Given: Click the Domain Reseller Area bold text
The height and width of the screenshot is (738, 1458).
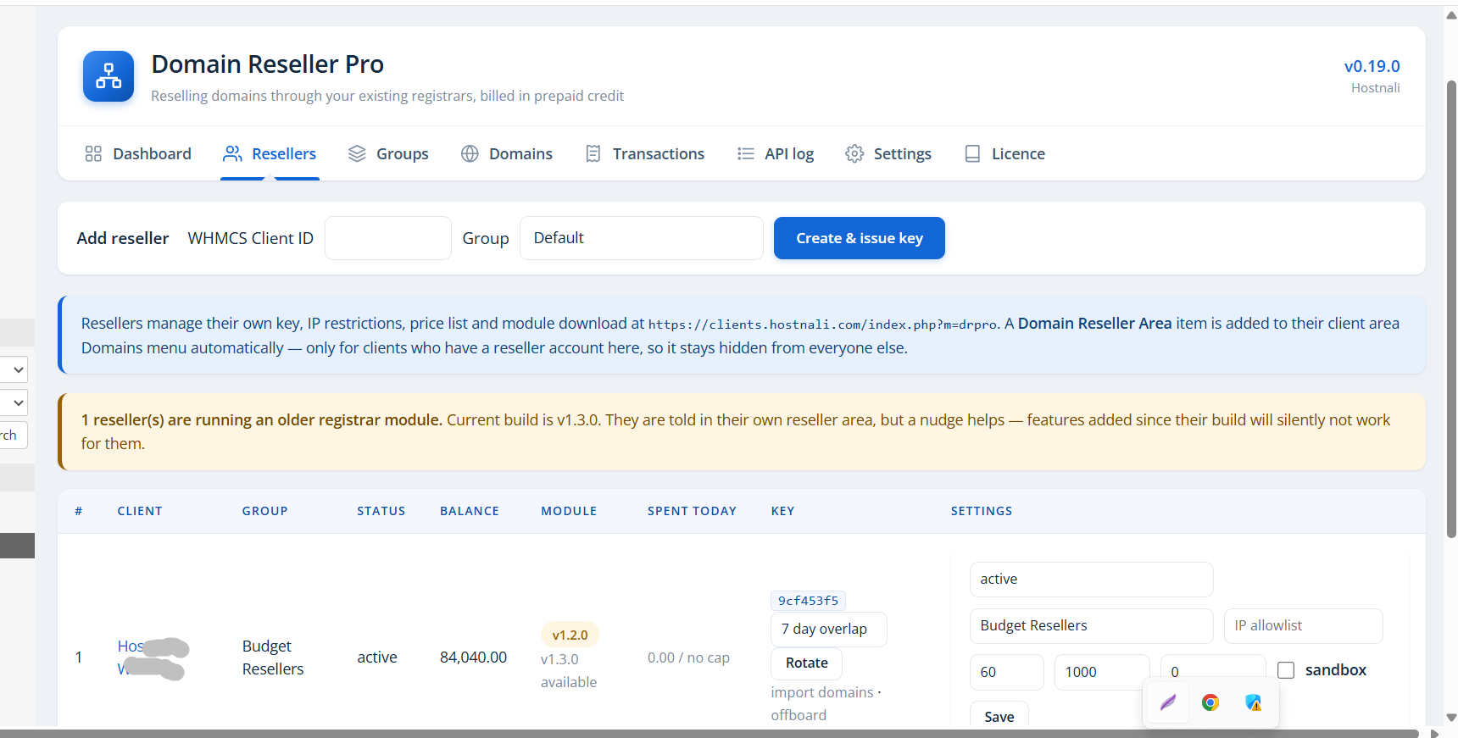Looking at the screenshot, I should [1094, 324].
